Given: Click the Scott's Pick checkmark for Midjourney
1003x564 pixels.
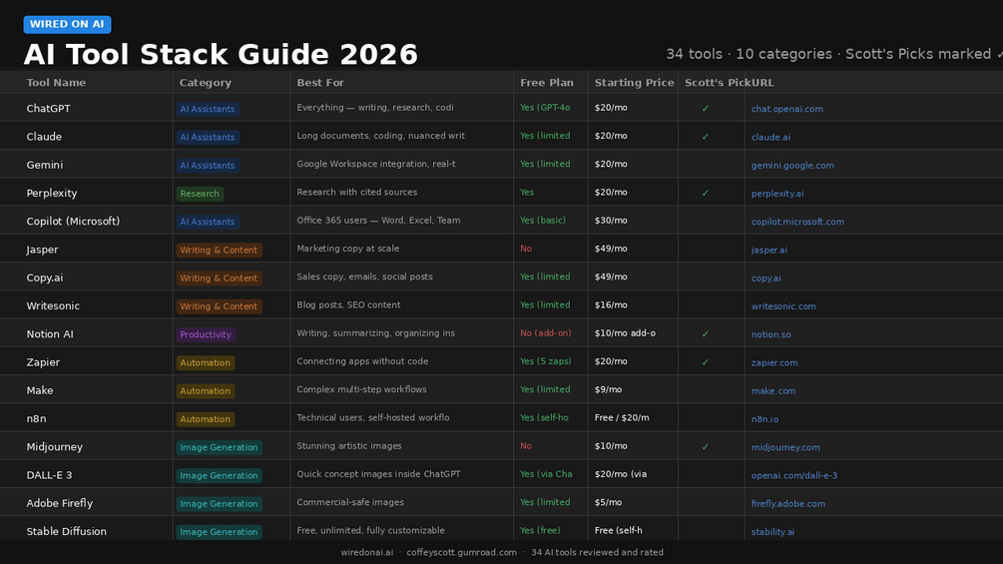Looking at the screenshot, I should click(x=705, y=445).
